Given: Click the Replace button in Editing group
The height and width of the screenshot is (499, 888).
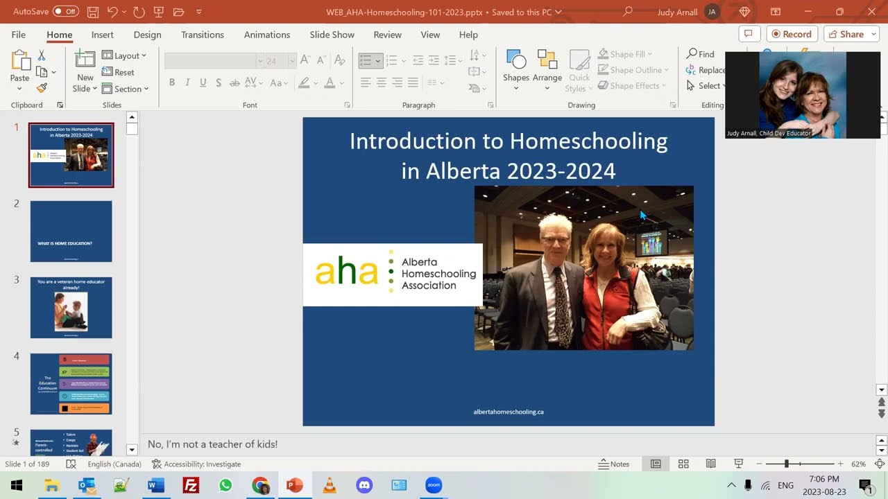Looking at the screenshot, I should [x=705, y=70].
